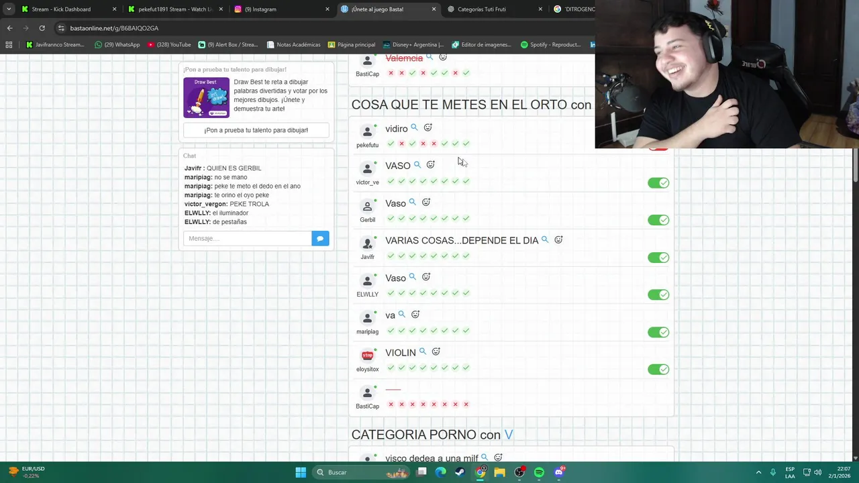Toggle approval switch for Gerbil's Vaso

pyautogui.click(x=658, y=220)
